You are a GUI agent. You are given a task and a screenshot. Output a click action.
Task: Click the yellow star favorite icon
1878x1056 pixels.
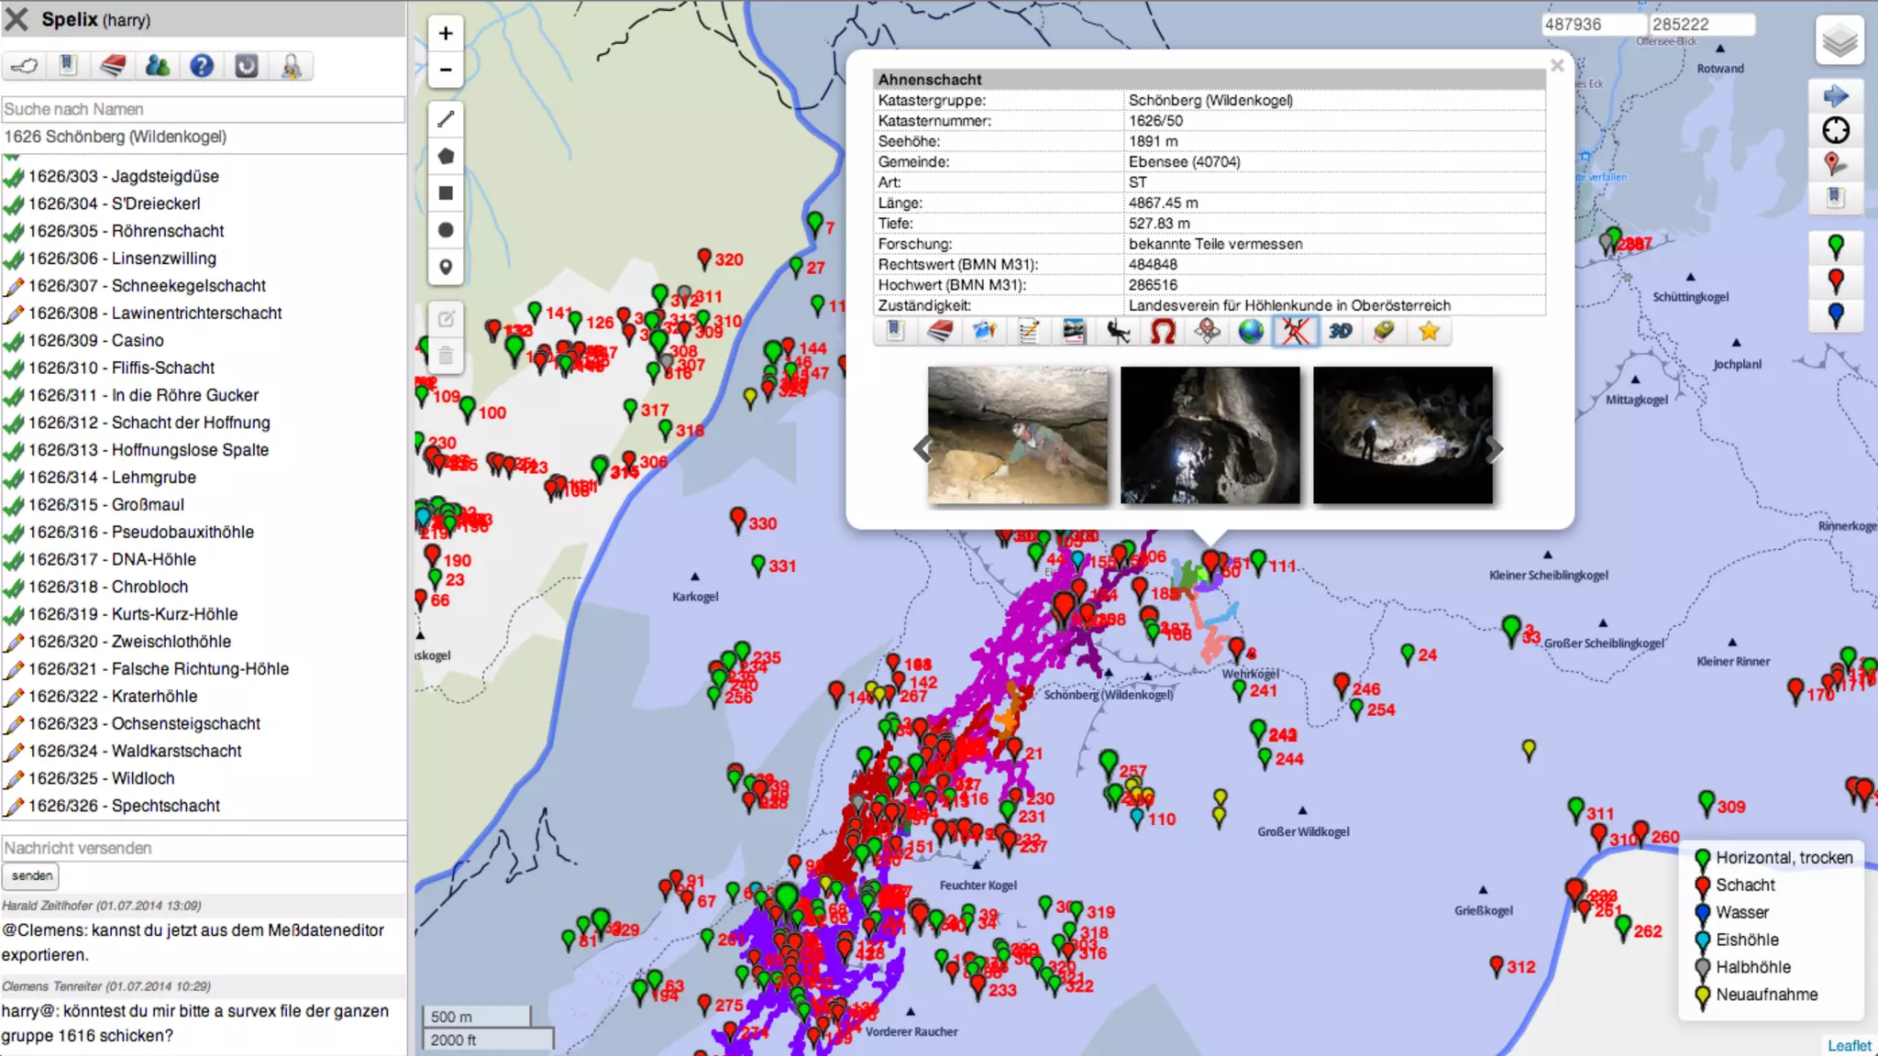[1429, 331]
